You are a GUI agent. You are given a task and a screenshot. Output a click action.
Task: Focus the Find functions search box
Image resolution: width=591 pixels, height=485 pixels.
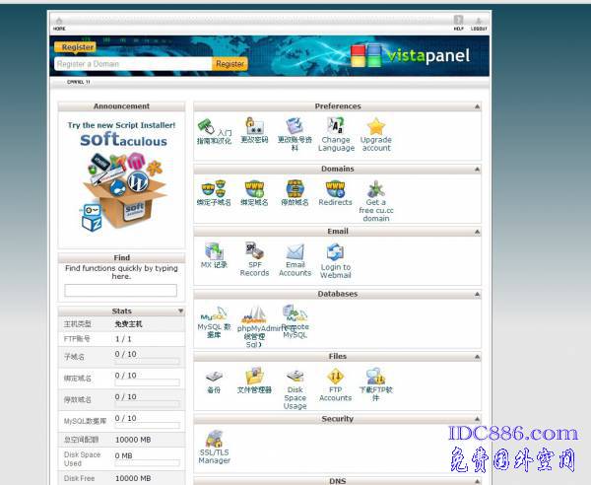click(120, 291)
